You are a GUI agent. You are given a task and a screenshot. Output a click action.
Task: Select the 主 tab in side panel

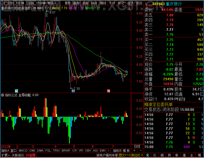coord(192,155)
